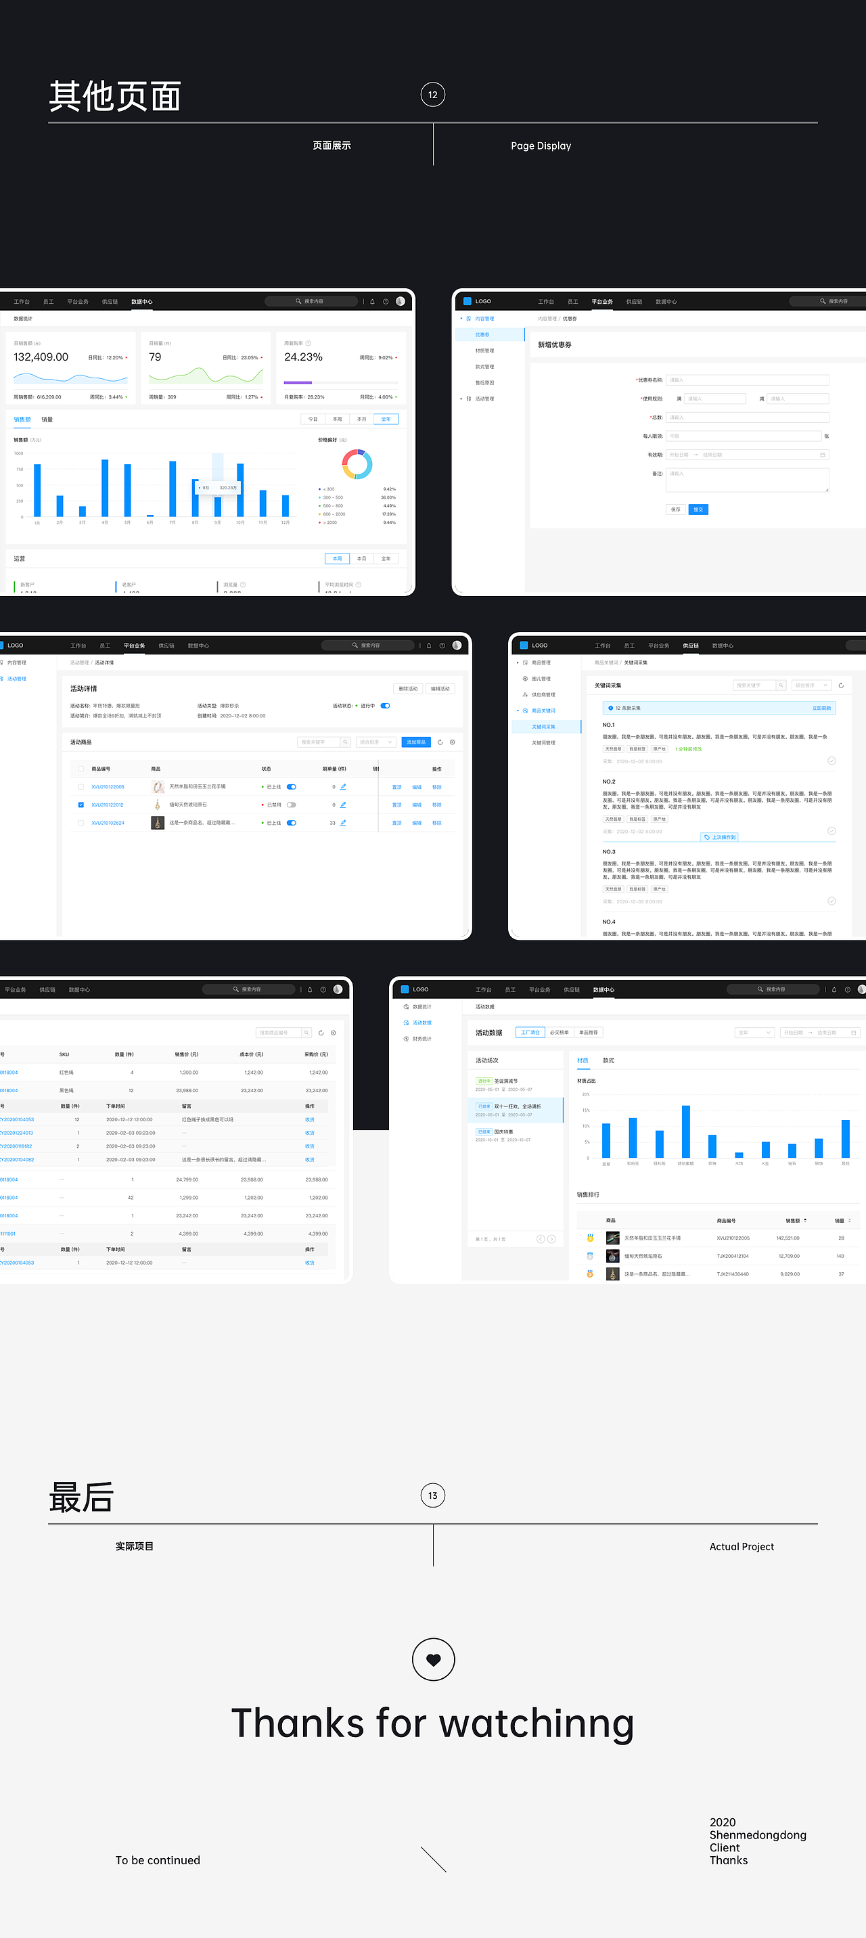
Task: Check the checkbox for row XVU210122005
Action: click(x=81, y=787)
